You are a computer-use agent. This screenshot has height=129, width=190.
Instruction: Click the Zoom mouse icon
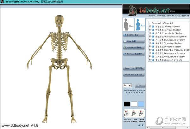pos(134,113)
